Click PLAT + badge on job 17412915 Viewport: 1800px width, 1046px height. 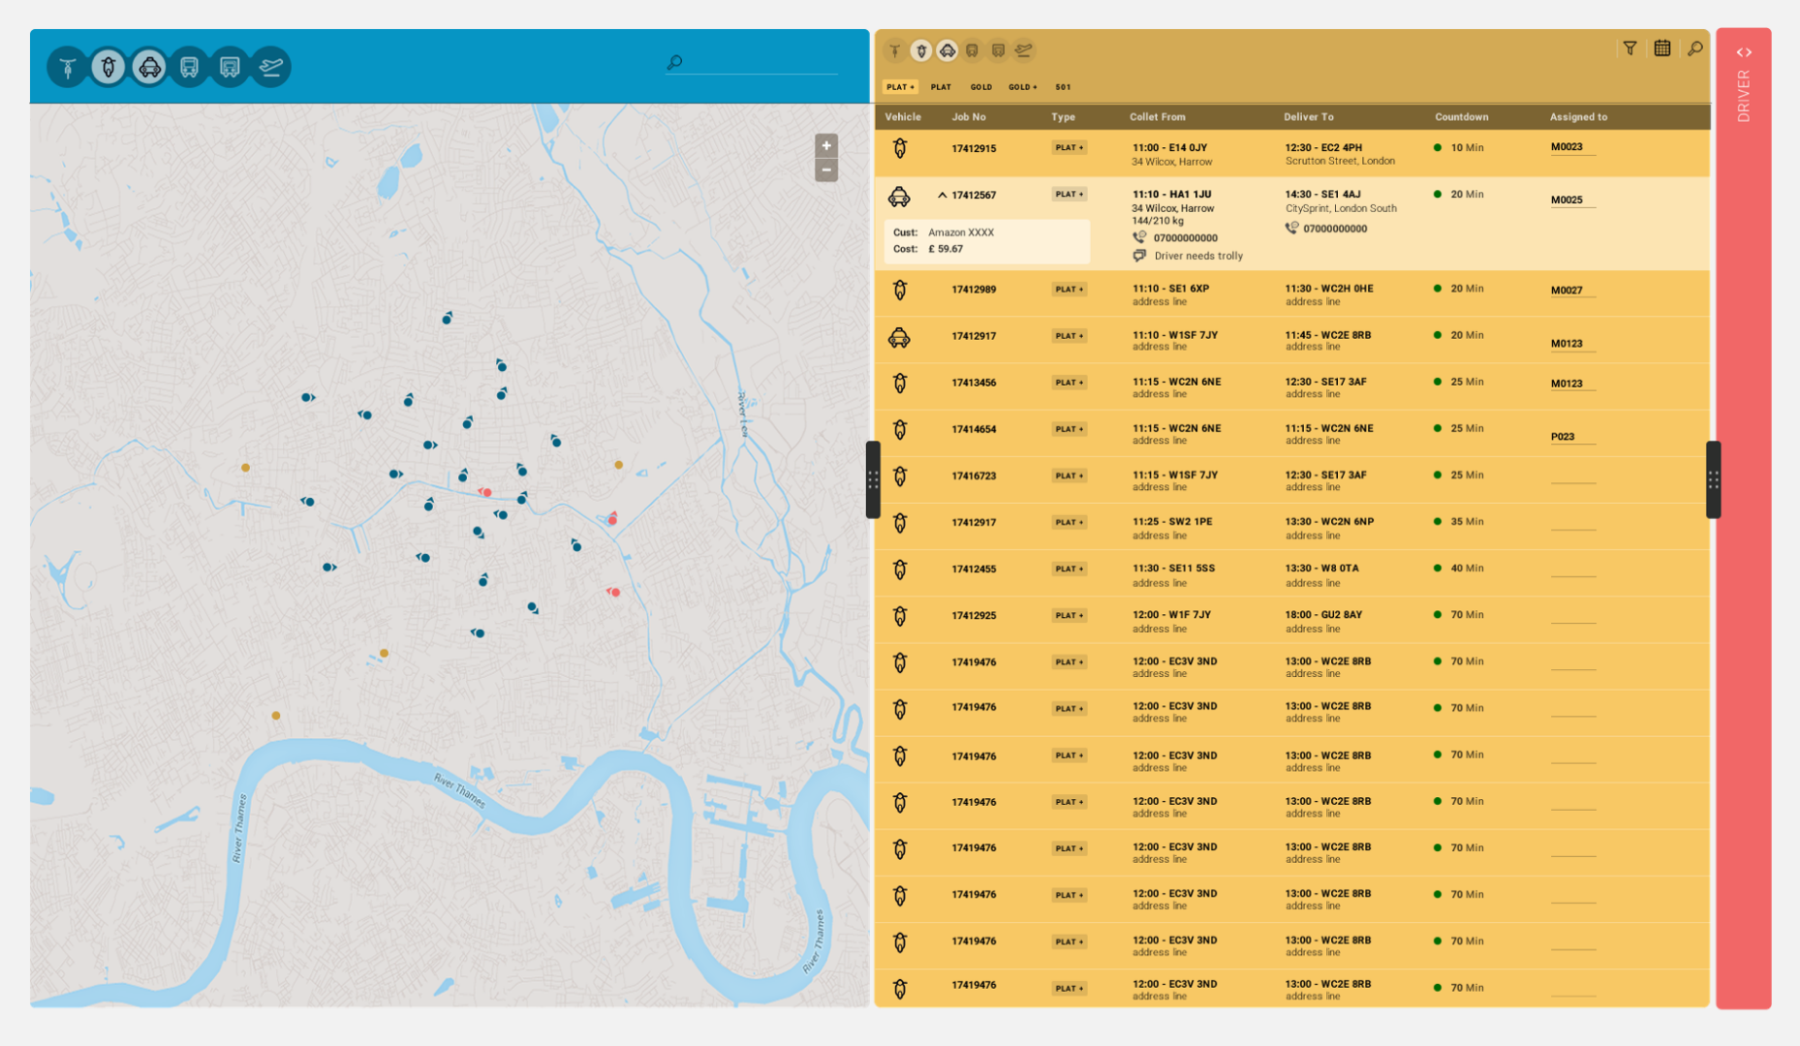tap(1070, 148)
